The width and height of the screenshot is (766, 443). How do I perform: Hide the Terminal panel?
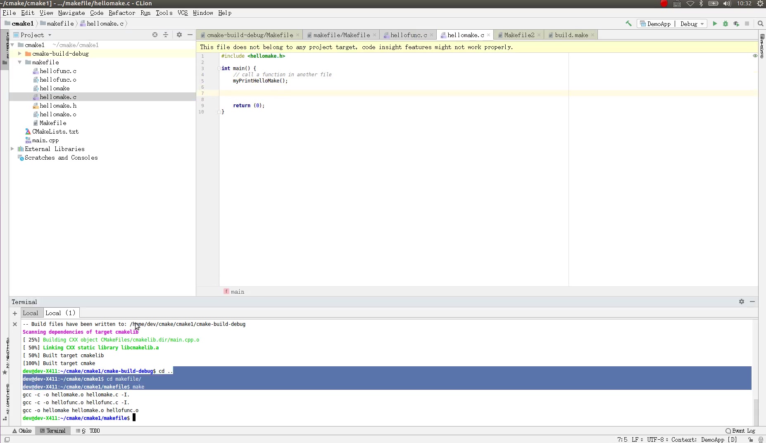[x=752, y=302]
